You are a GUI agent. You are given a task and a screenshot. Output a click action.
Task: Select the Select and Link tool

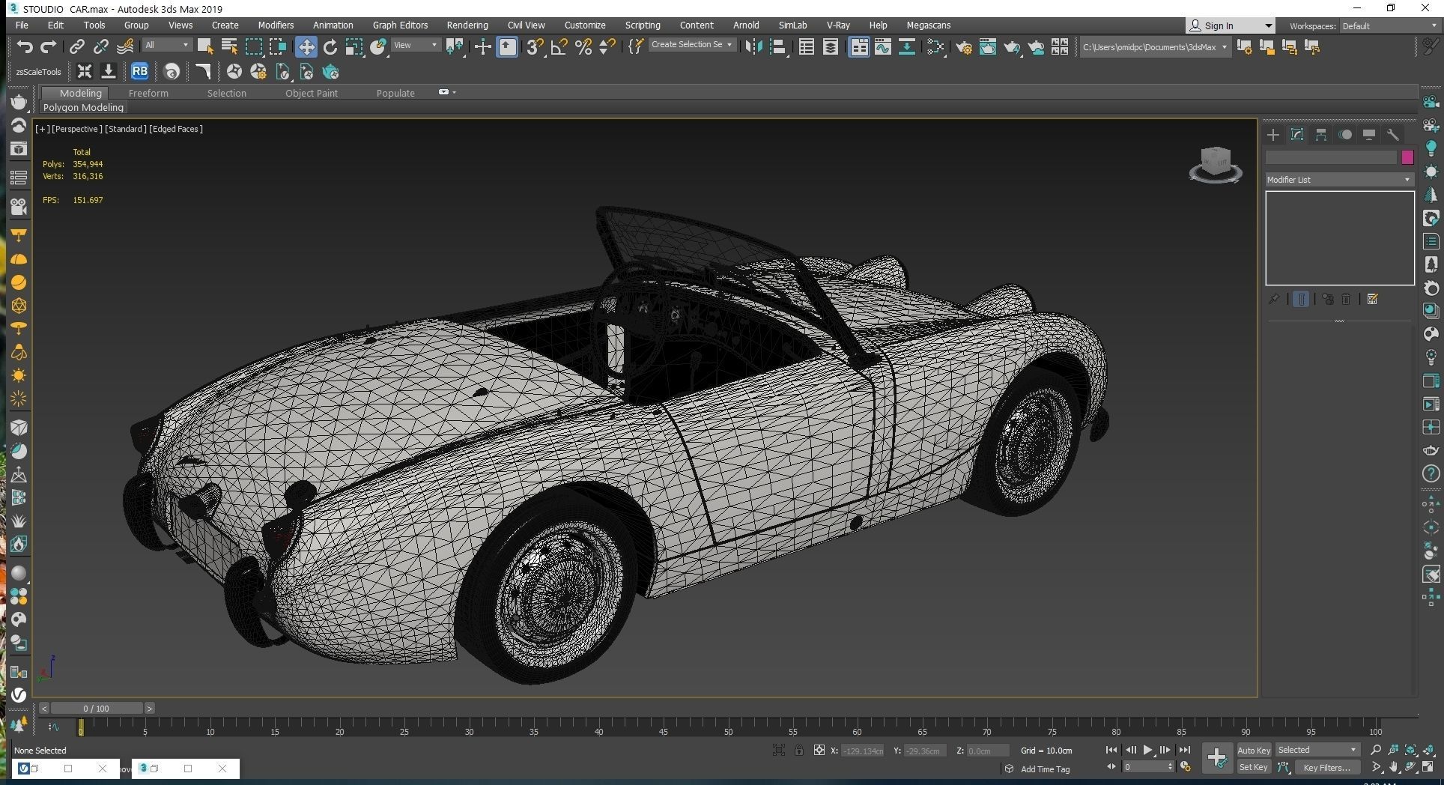tap(76, 47)
